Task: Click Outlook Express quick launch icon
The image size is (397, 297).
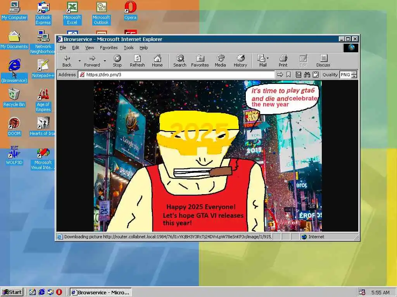Action: click(x=50, y=292)
